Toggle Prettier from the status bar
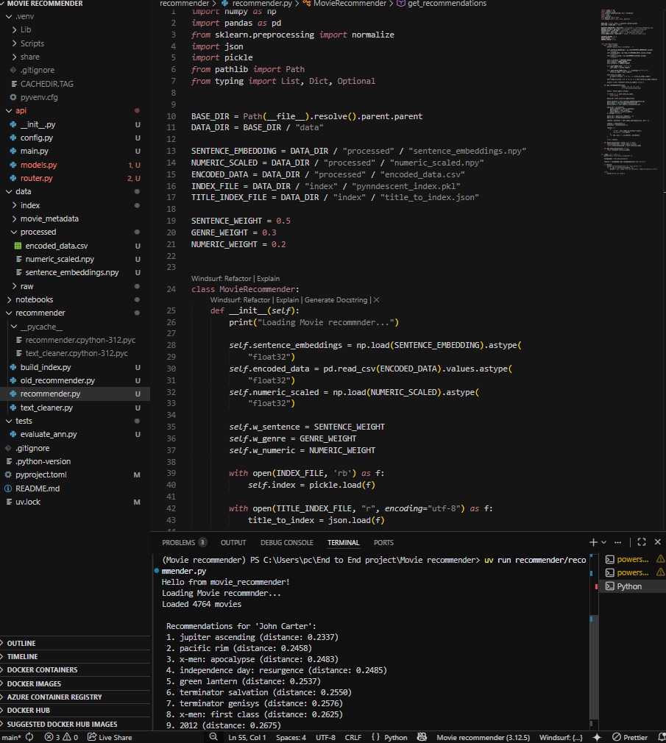This screenshot has width=666, height=743. point(630,736)
